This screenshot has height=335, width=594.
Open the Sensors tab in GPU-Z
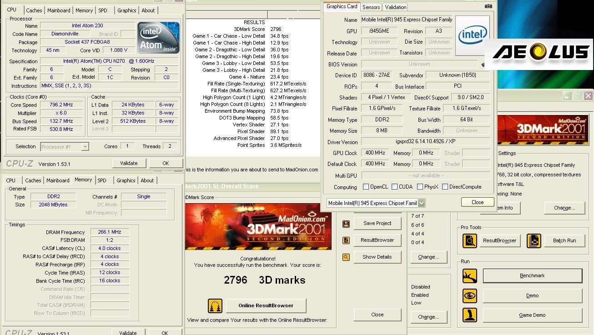click(x=371, y=7)
